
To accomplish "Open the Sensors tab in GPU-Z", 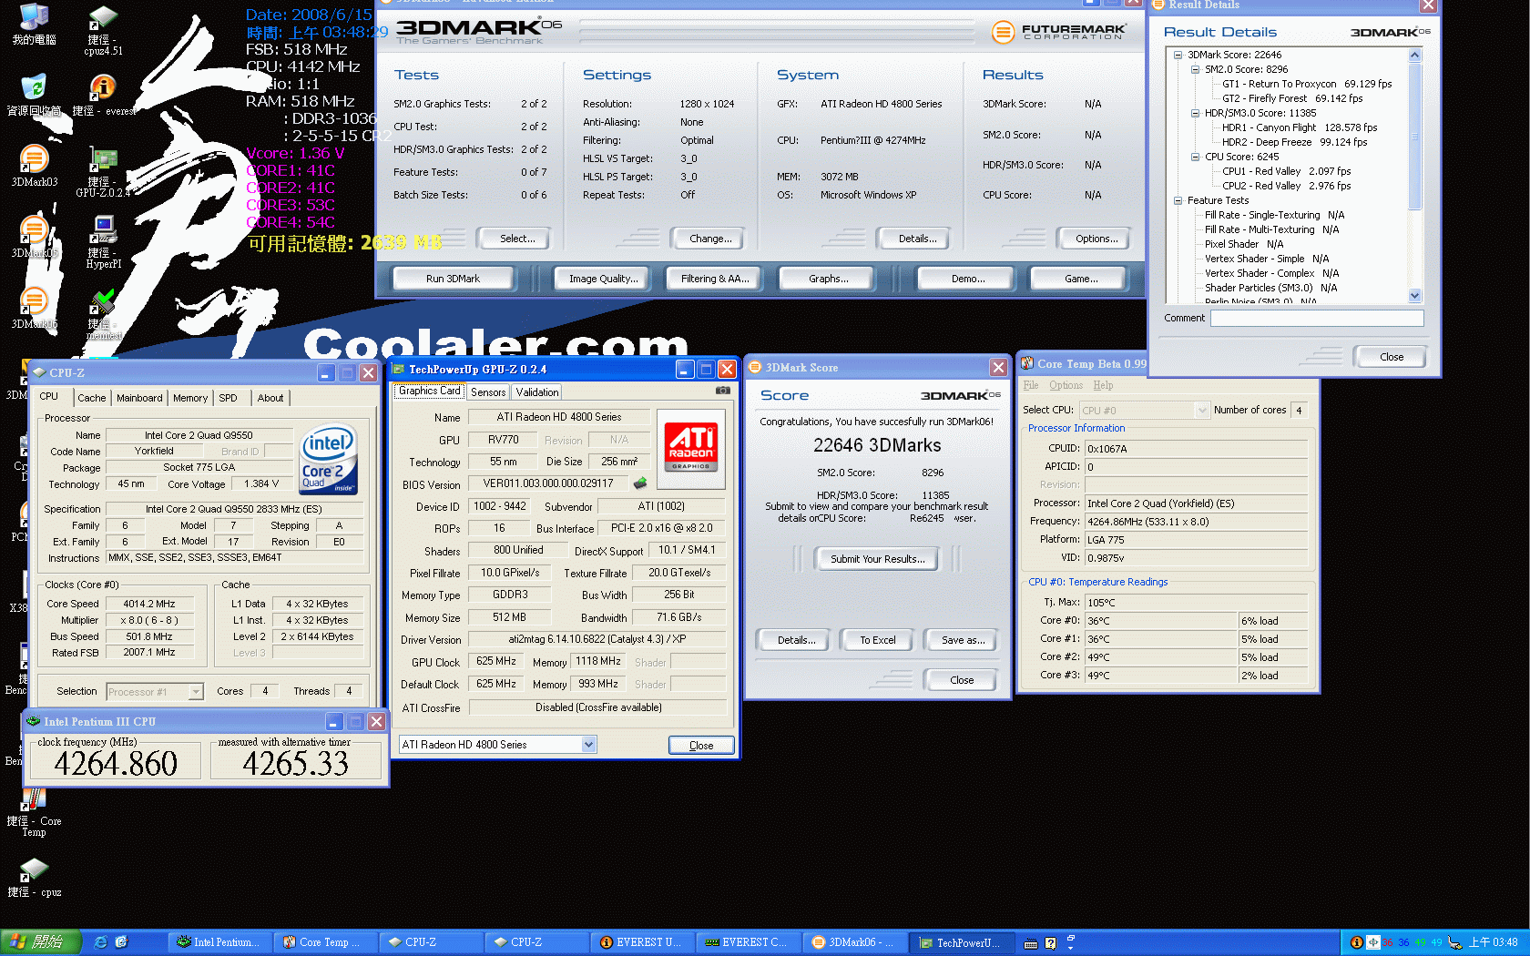I will (488, 392).
